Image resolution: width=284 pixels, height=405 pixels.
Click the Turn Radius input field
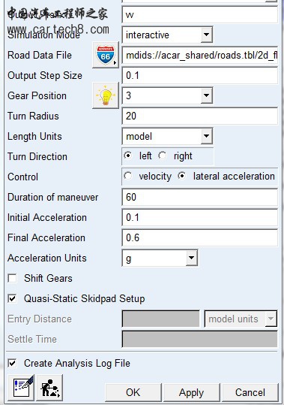click(x=200, y=116)
